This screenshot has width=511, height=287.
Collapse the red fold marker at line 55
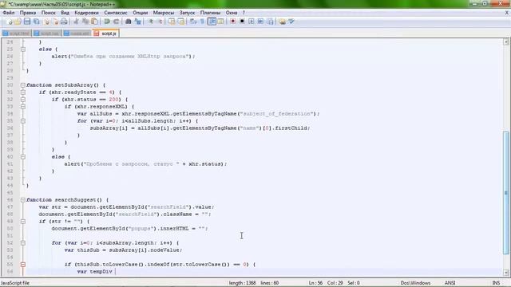click(x=23, y=265)
